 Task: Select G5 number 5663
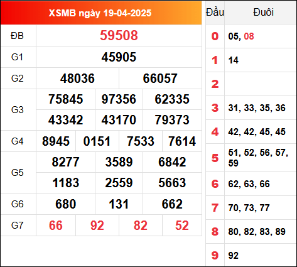[x=172, y=183]
